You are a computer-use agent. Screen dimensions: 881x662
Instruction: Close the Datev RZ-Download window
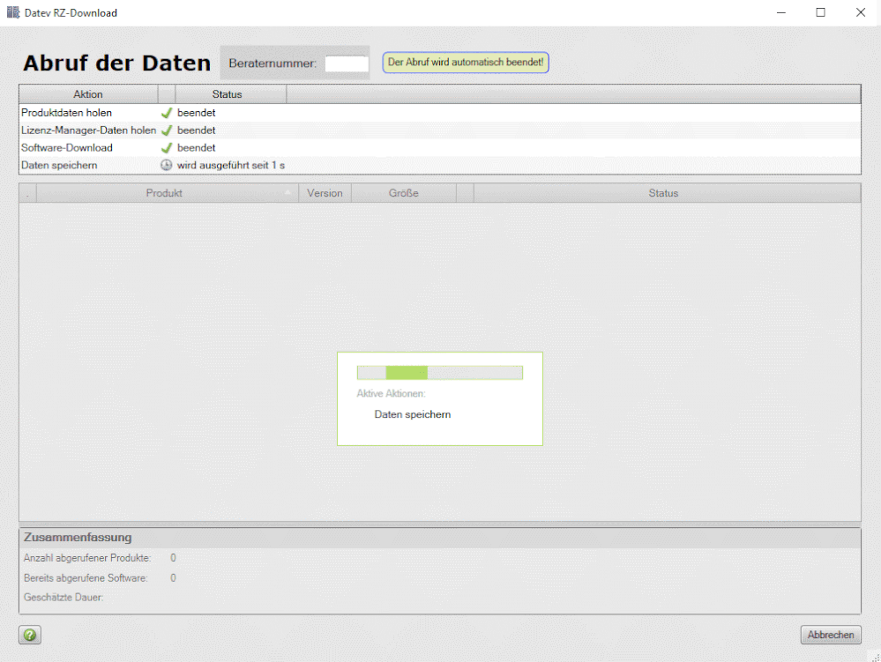click(860, 12)
